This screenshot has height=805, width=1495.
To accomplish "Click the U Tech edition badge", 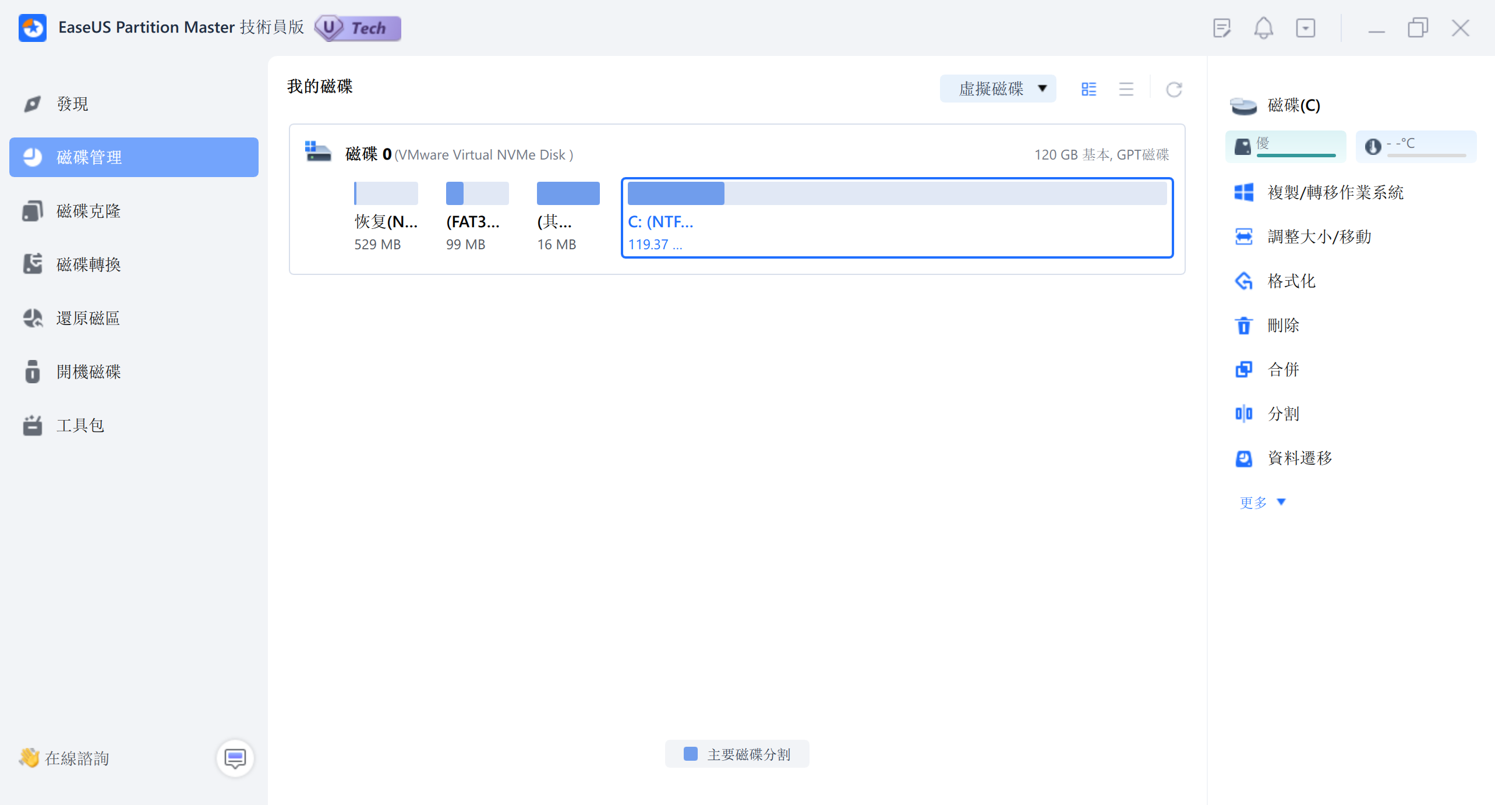I will coord(358,28).
